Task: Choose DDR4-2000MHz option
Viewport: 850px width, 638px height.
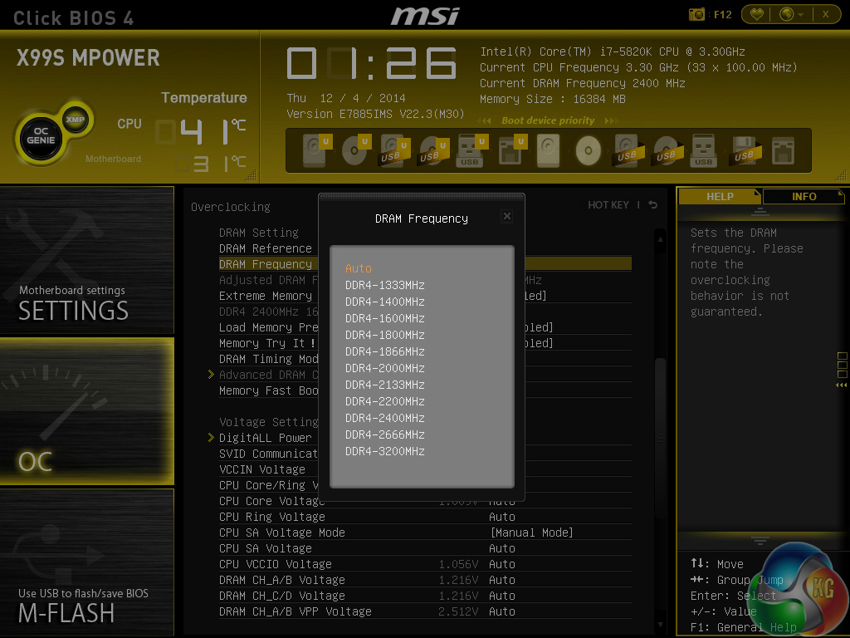Action: (x=385, y=368)
